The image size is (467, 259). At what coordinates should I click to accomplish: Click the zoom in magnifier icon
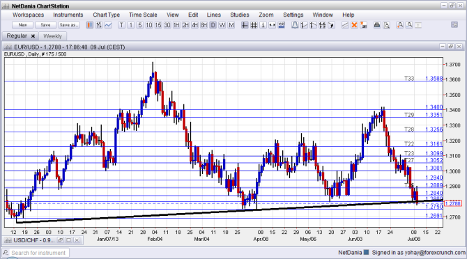(400, 25)
